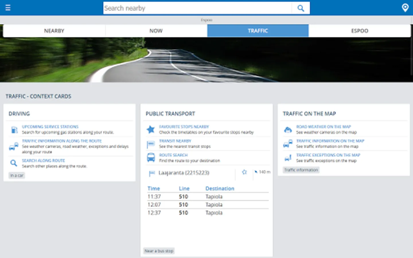This screenshot has width=413, height=258.
Task: Click the Near a bus stop tag
Action: pyautogui.click(x=159, y=251)
